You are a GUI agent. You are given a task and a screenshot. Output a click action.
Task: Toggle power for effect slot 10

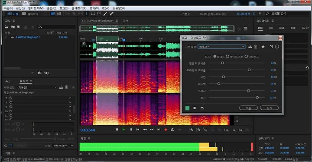[x=11, y=111]
